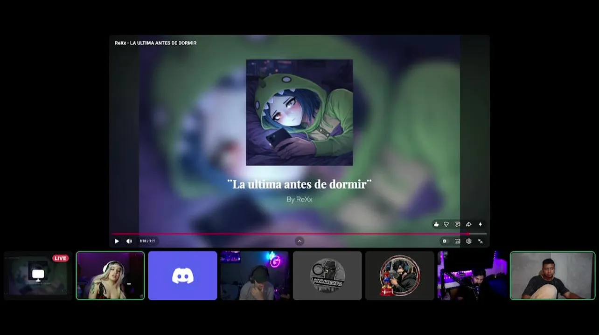Click the sparkle icon in player
This screenshot has width=599, height=335.
coord(481,224)
